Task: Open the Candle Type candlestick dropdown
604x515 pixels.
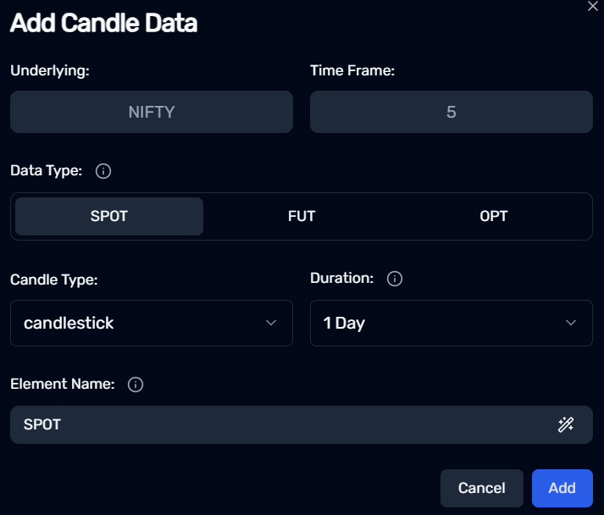Action: (x=152, y=324)
